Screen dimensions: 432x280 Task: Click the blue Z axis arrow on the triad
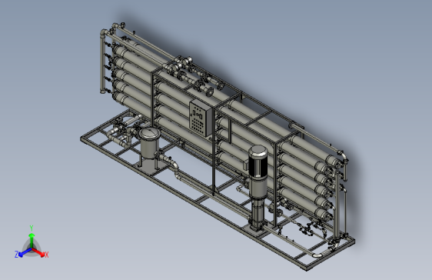click(25, 252)
